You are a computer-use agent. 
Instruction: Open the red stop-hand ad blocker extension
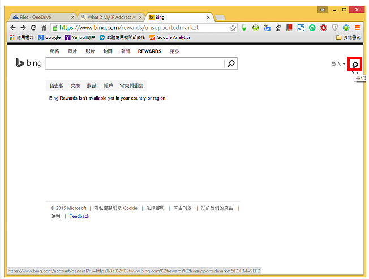point(323,28)
